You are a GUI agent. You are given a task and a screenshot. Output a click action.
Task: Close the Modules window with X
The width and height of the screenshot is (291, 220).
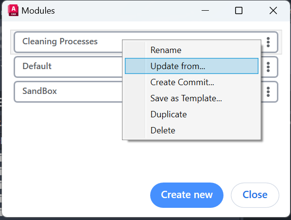pos(273,11)
